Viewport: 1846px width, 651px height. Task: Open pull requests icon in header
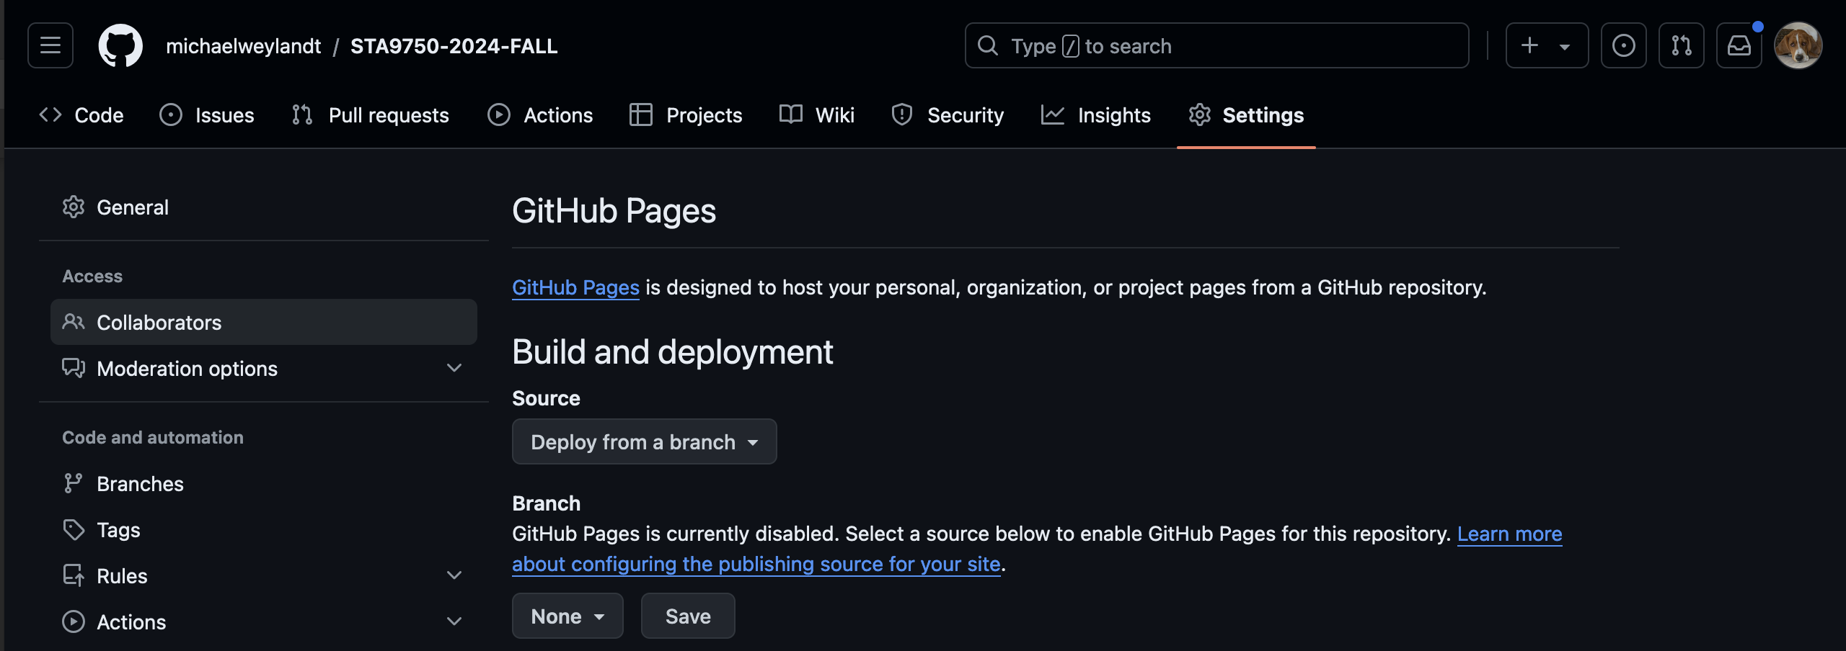pyautogui.click(x=1681, y=45)
